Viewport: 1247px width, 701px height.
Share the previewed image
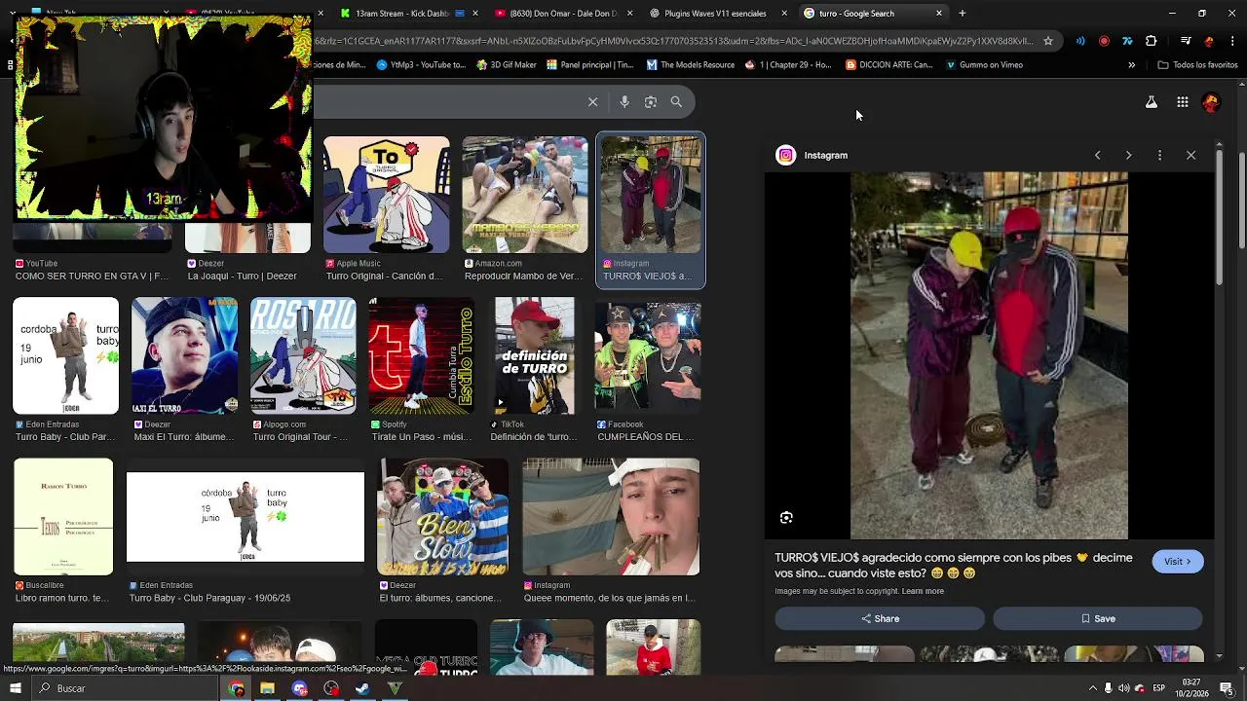point(880,618)
